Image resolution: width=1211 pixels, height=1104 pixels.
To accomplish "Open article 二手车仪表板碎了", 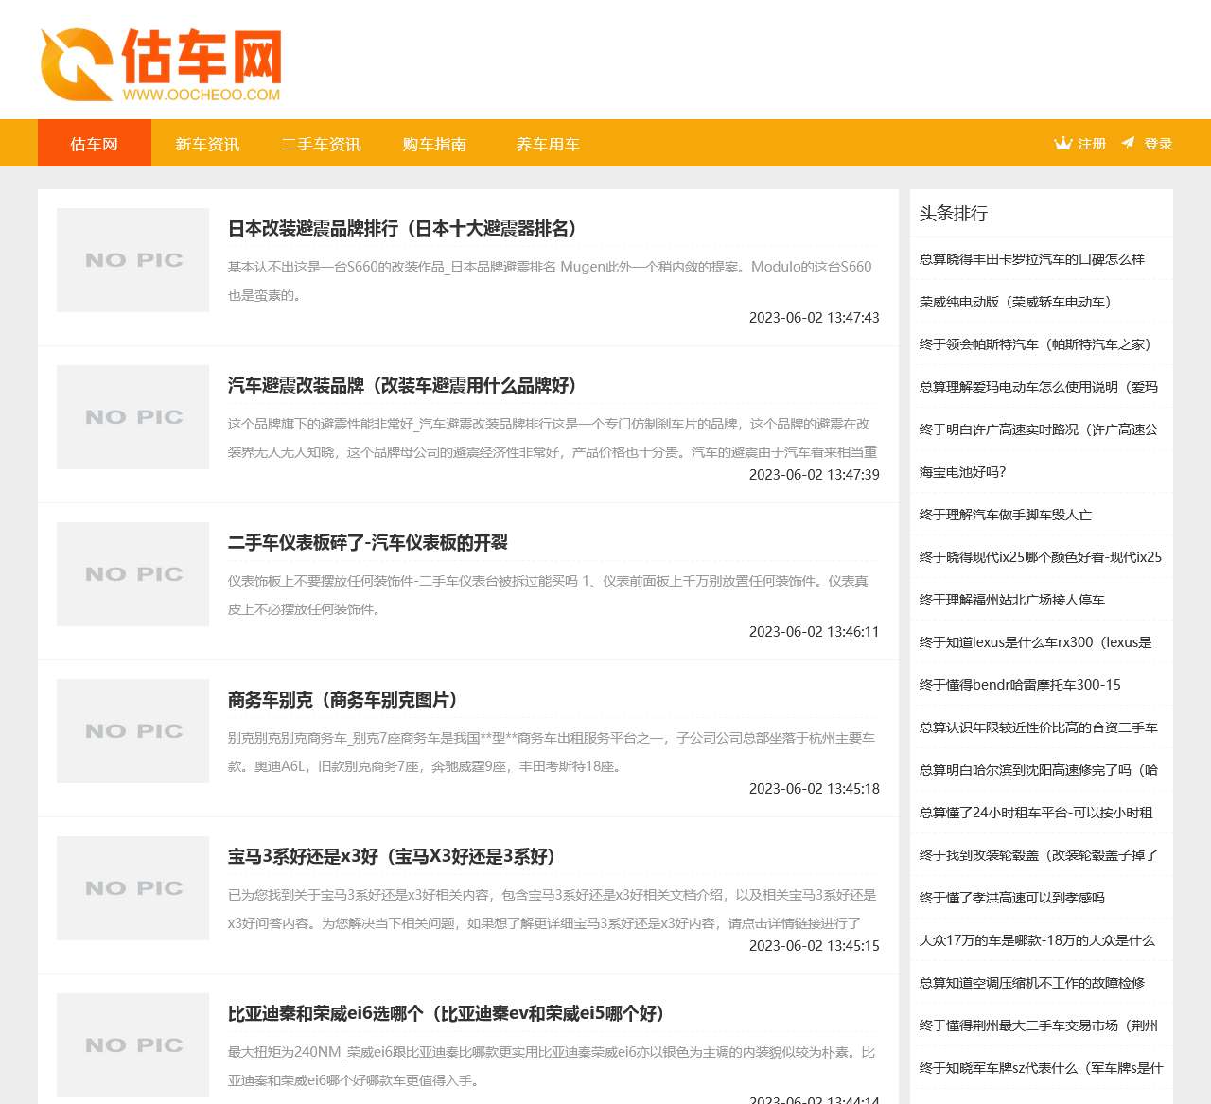I will tap(367, 542).
